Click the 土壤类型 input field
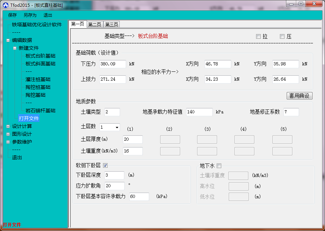This screenshot has width=325, height=231. coord(112,112)
